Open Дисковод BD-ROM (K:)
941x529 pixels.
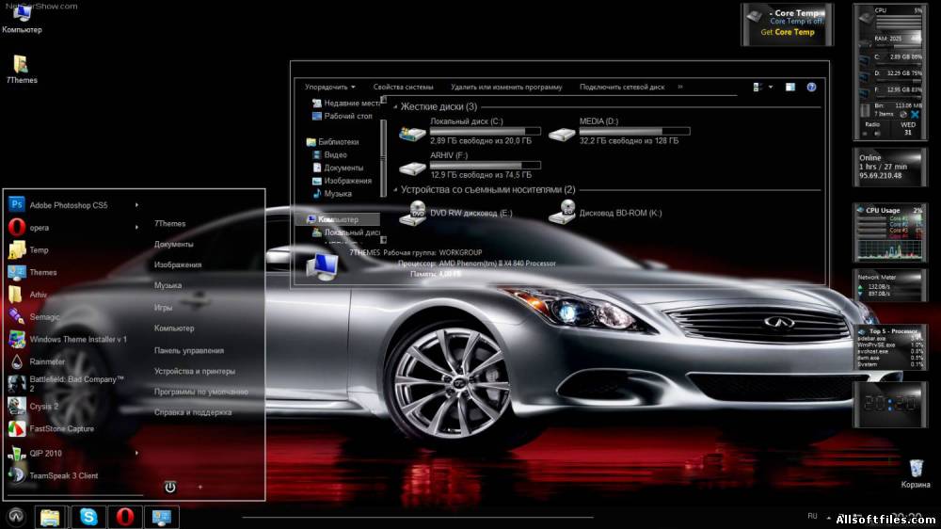click(605, 213)
